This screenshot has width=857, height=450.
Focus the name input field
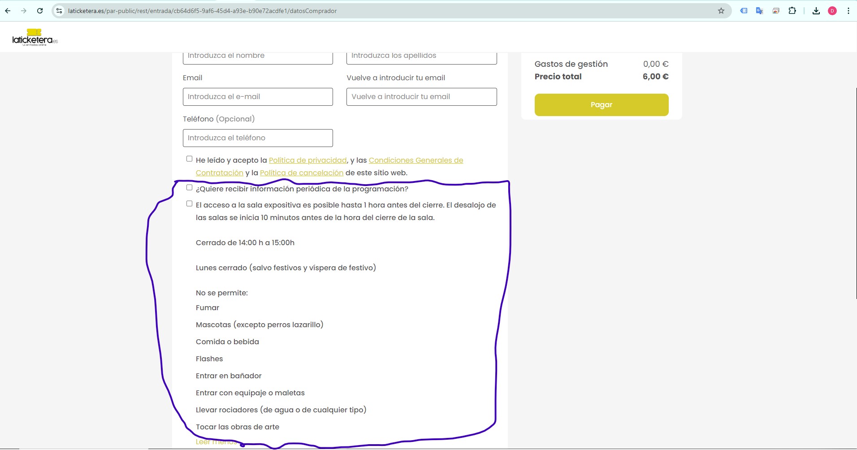[x=258, y=58]
